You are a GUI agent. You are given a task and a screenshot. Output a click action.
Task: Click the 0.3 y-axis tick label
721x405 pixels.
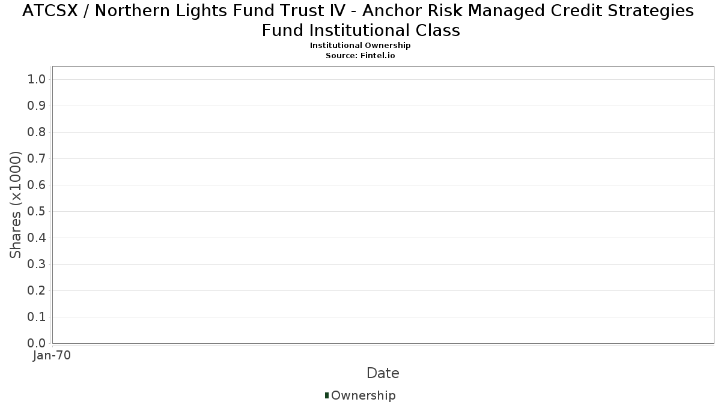click(37, 265)
